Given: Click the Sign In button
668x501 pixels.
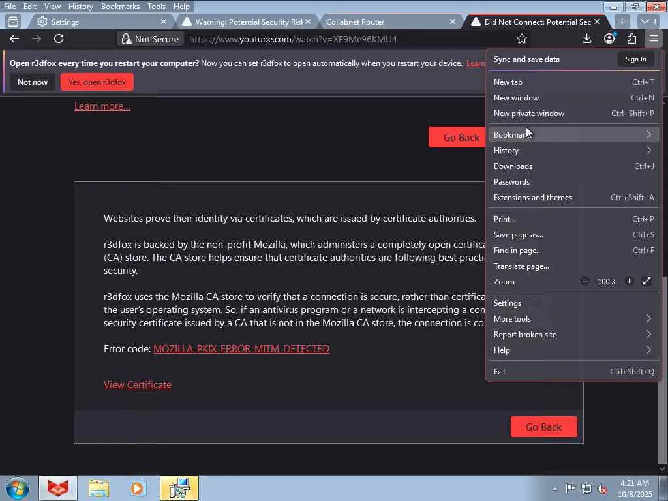Looking at the screenshot, I should pos(635,59).
